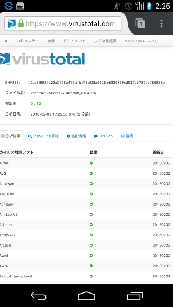Click the Avira antivirus name
The height and width of the screenshot is (307, 173).
4,266
